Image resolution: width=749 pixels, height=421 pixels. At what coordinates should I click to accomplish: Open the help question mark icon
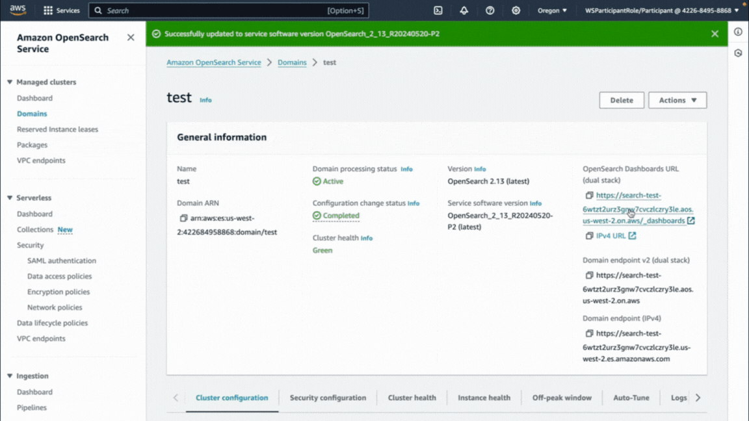(490, 10)
